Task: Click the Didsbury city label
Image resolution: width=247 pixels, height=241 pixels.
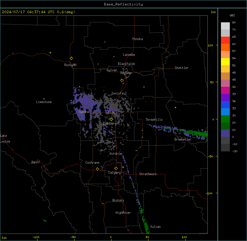Action: (110, 123)
